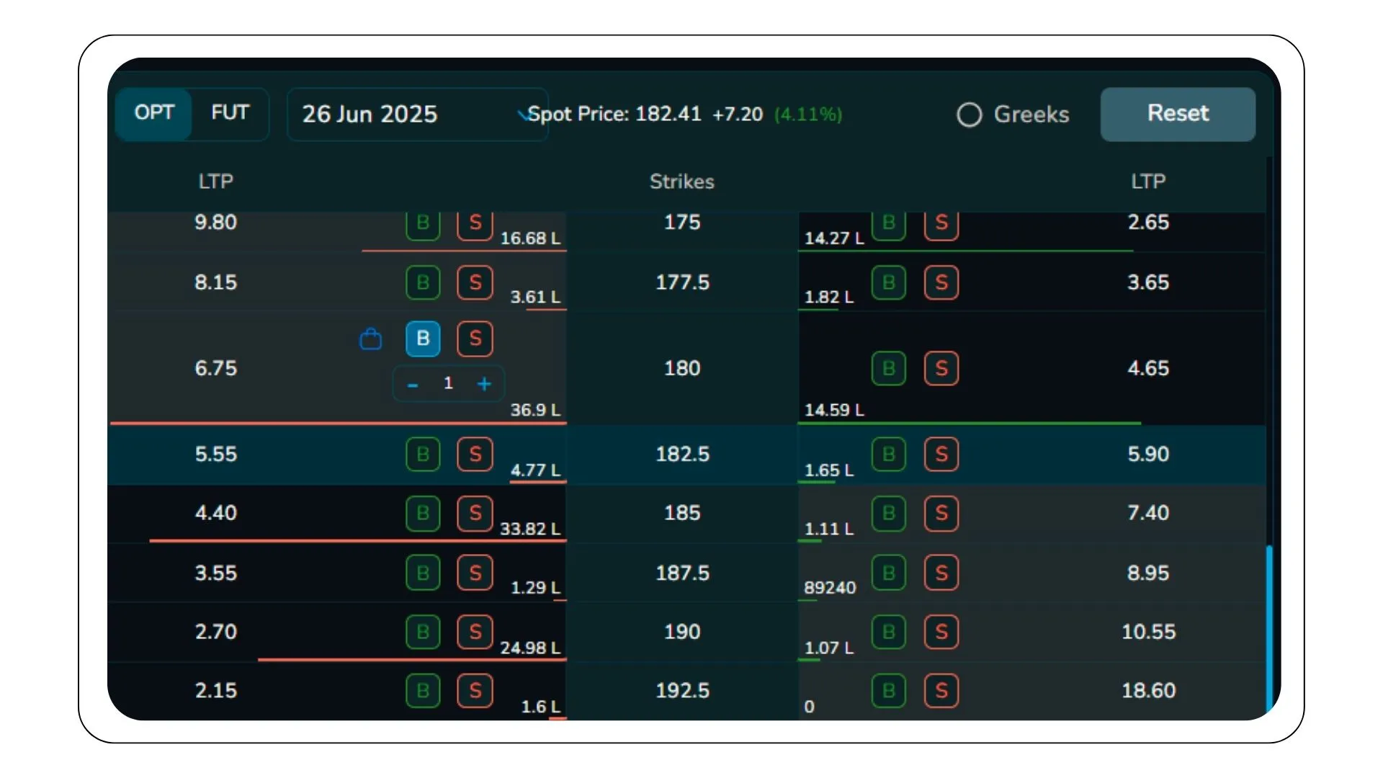Click the B icon on the 175 put side

(x=888, y=224)
